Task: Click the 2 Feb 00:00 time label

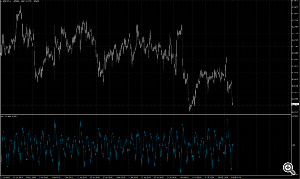Action: coord(184,177)
